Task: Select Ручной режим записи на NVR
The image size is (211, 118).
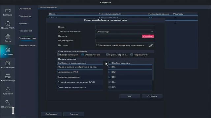Action: pyautogui.click(x=80, y=82)
